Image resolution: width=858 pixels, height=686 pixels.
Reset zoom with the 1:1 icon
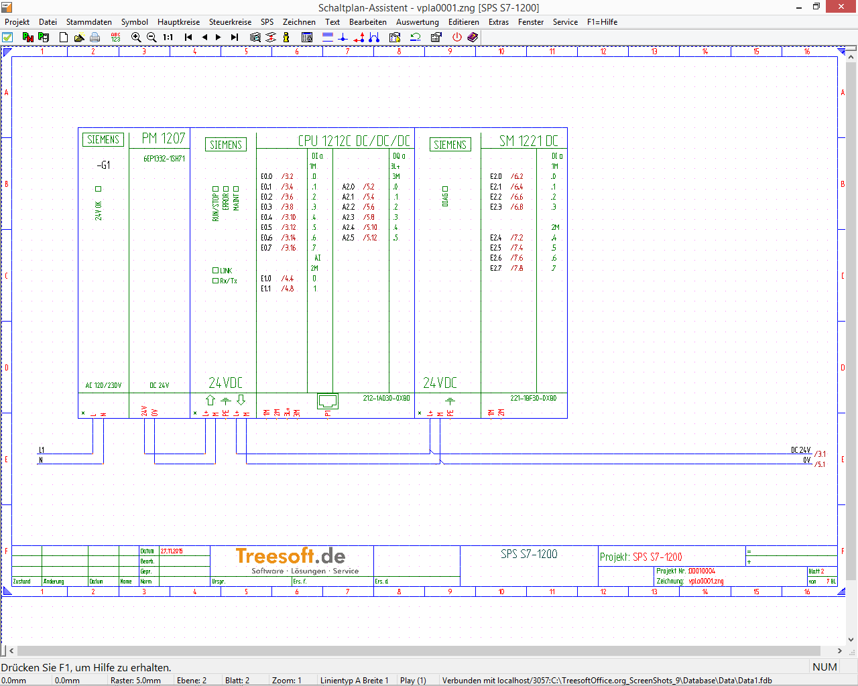pyautogui.click(x=168, y=38)
